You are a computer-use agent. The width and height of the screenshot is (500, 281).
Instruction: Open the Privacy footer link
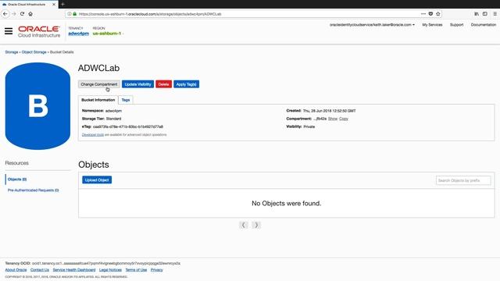(x=156, y=270)
